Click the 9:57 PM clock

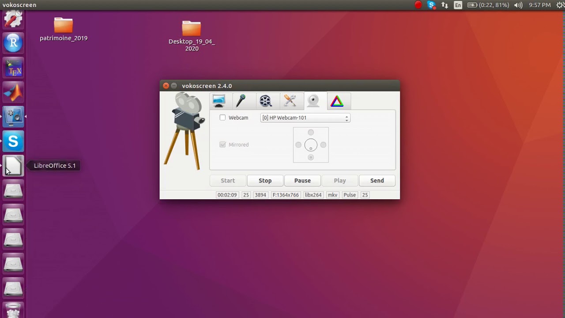point(539,5)
